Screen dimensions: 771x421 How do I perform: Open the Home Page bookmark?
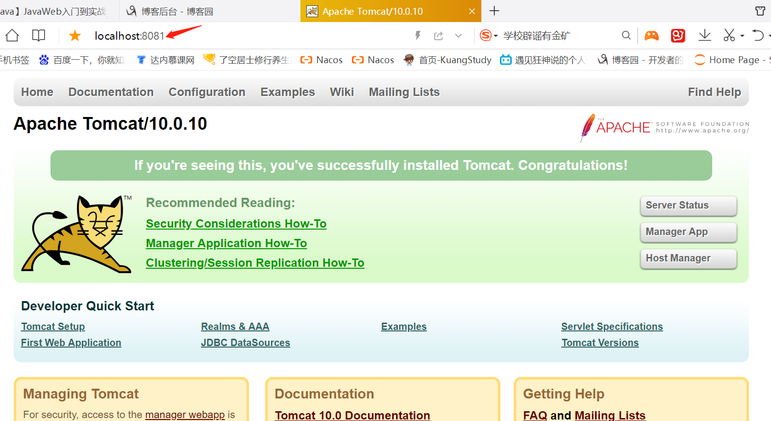(732, 60)
